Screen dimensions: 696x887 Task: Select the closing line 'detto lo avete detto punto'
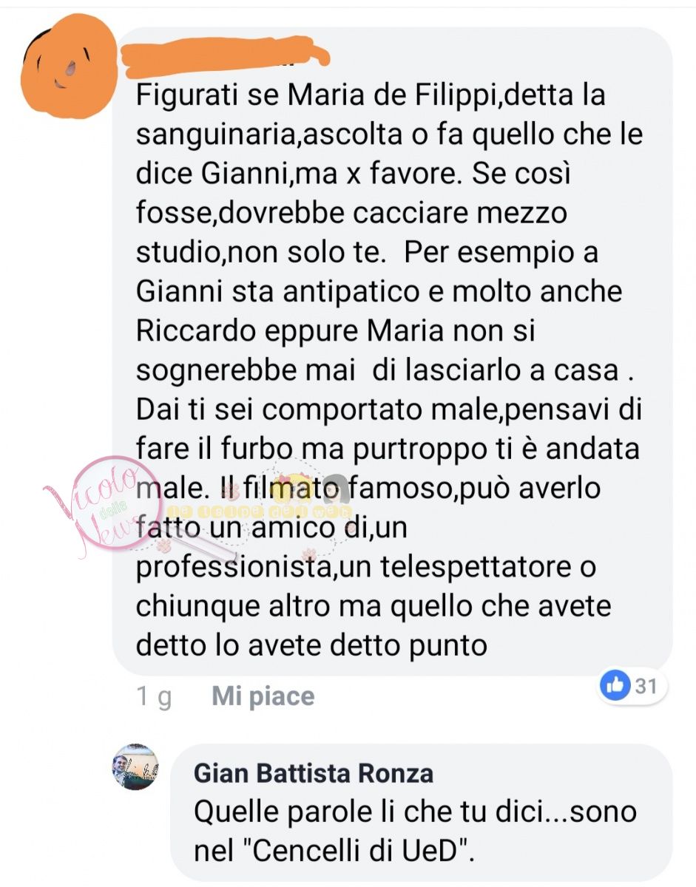pyautogui.click(x=312, y=645)
